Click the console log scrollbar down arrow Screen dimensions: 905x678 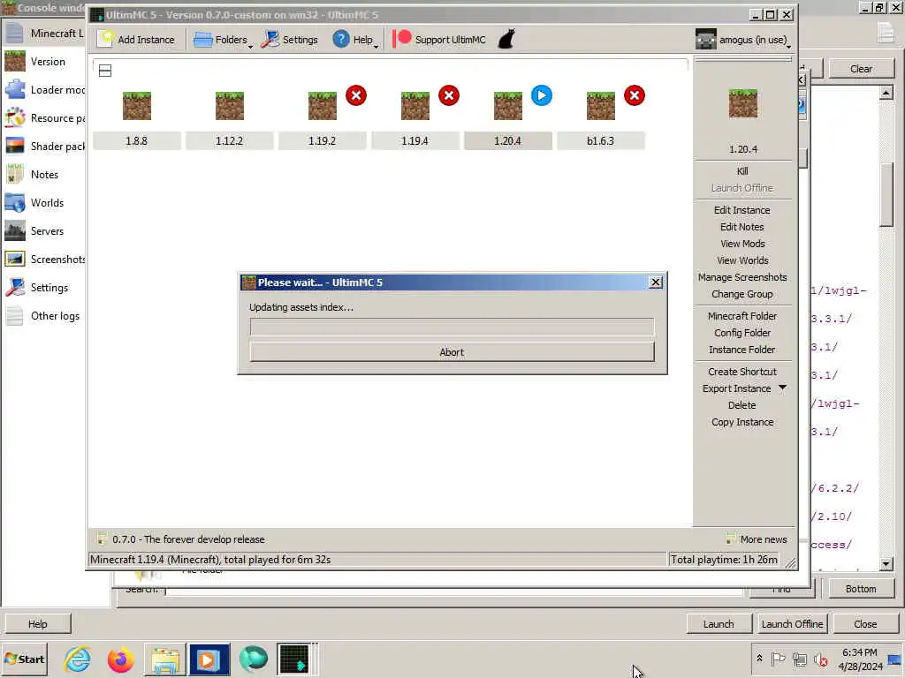click(x=886, y=564)
